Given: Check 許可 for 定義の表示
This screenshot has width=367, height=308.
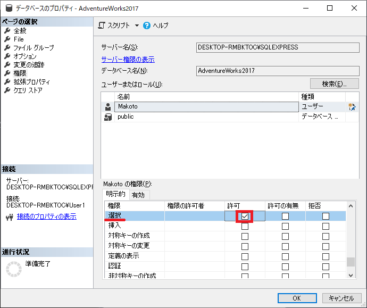Looking at the screenshot, I should pyautogui.click(x=245, y=256).
